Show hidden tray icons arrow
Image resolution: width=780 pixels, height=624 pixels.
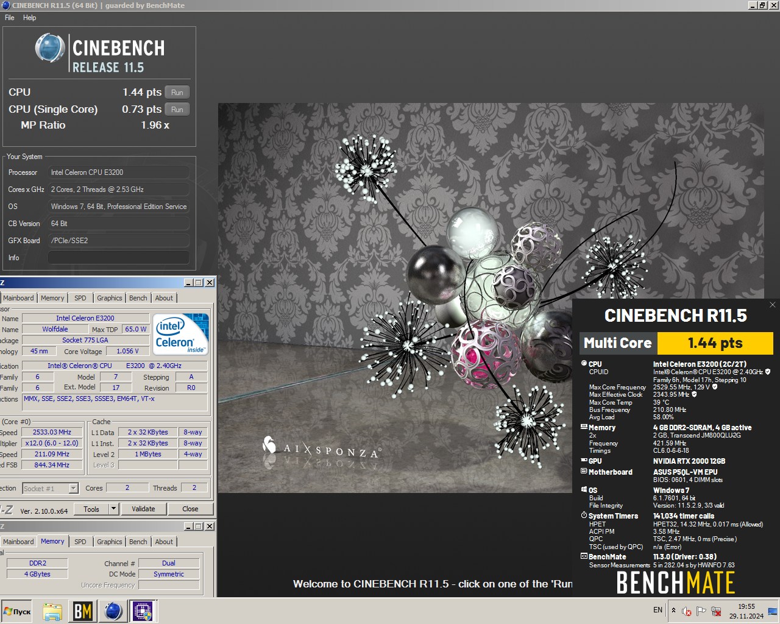click(673, 611)
